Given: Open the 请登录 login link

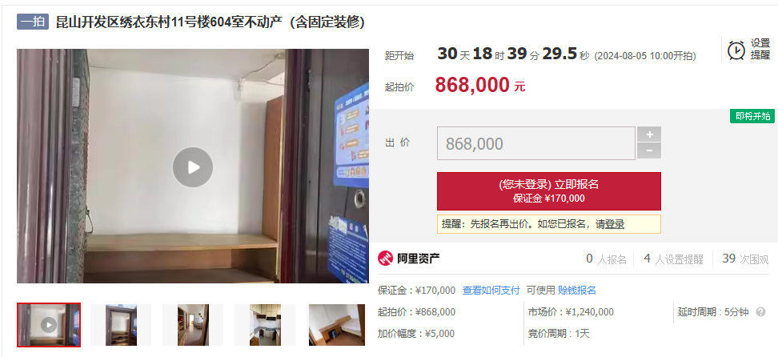Looking at the screenshot, I should click(610, 224).
